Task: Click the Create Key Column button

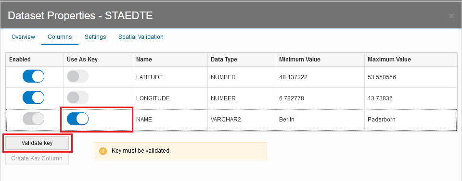Action: 37,158
